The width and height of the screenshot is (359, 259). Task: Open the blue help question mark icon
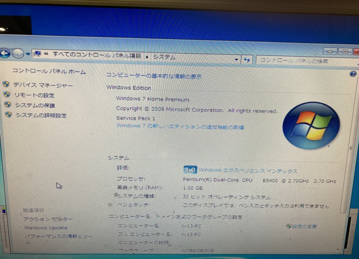pos(353,74)
